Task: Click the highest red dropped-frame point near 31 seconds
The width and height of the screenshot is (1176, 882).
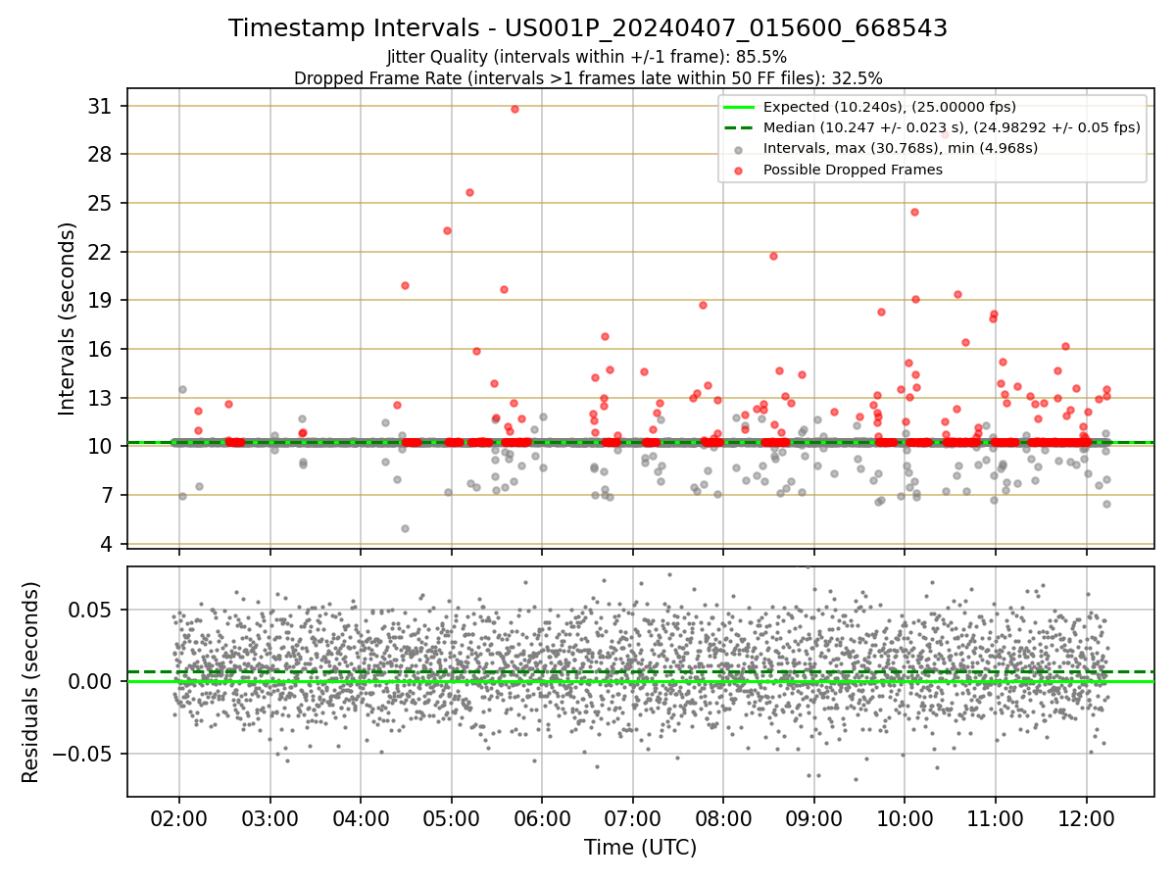Action: (514, 109)
